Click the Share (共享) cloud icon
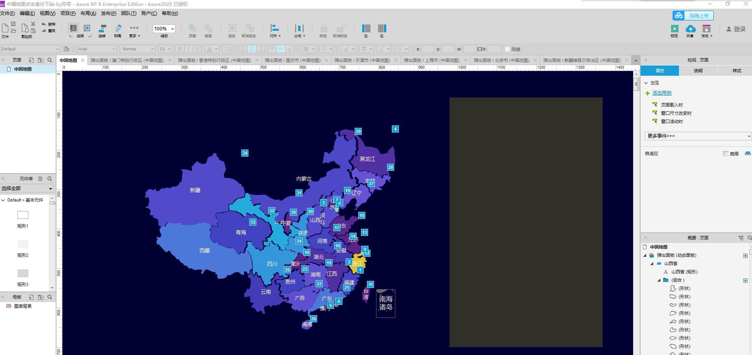Image resolution: width=752 pixels, height=355 pixels. pos(690,29)
